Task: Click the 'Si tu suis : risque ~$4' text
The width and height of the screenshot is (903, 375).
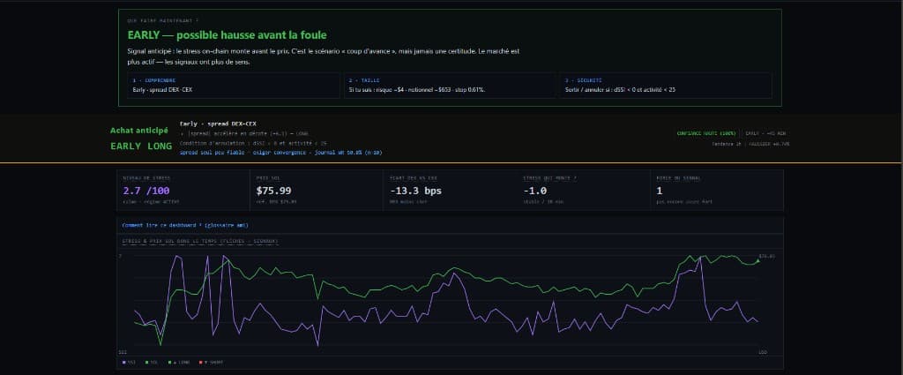Action: pos(417,90)
